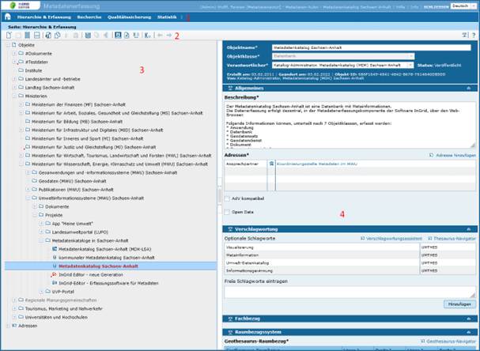Click the back arrow toolbar icon
This screenshot has width=480, height=351.
(160, 36)
